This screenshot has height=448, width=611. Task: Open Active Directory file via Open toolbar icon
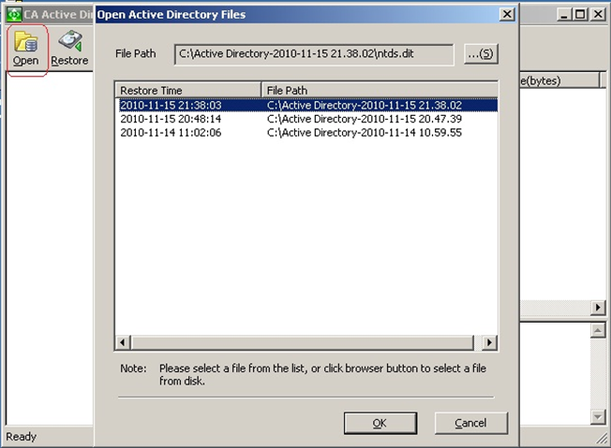point(26,49)
